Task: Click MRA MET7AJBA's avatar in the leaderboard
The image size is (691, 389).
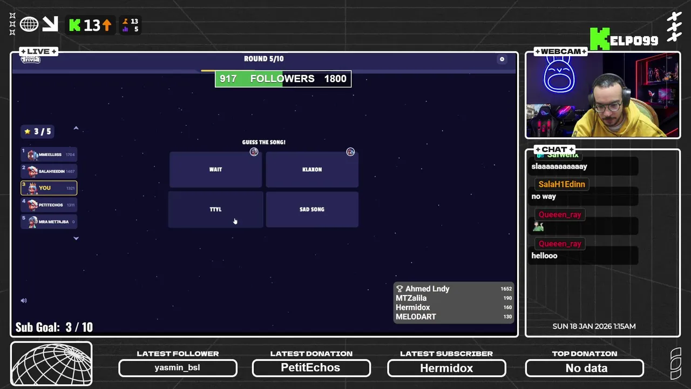Action: (32, 222)
